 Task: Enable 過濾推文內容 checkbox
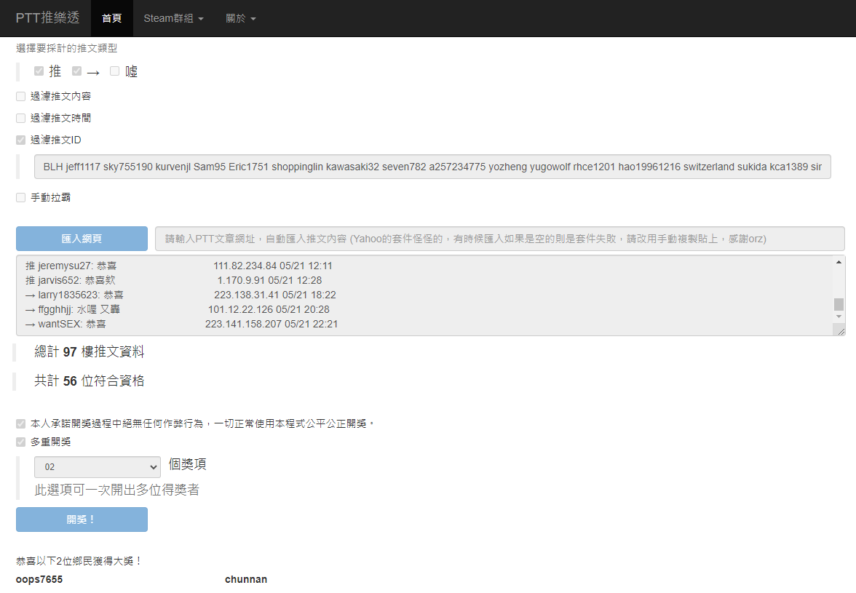pos(20,97)
